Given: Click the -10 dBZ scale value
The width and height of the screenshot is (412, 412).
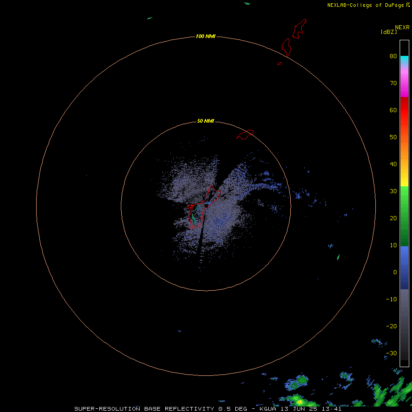Looking at the screenshot, I should tap(391, 299).
